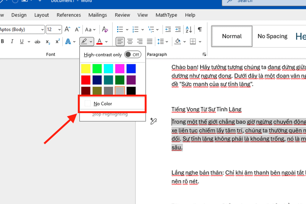Expand the underline style options
The height and width of the screenshot is (204, 306).
(x=29, y=41)
